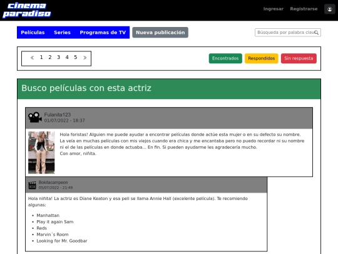338x254 pixels.
Task: Click the username Bokitacampeon
Action: [x=53, y=183]
